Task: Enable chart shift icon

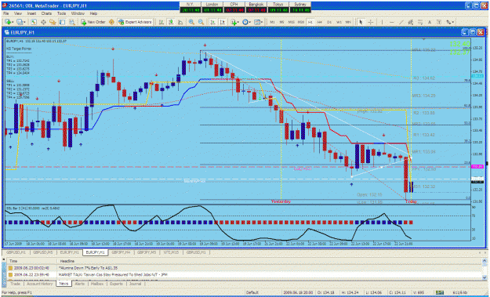Action: [222, 22]
